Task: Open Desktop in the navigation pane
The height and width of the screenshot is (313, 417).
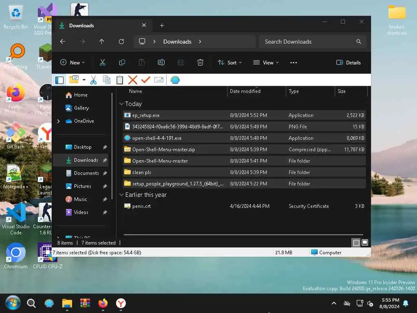Action: (83, 147)
